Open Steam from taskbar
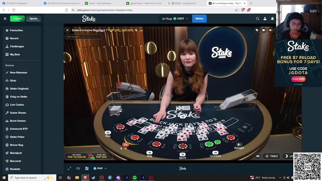The height and width of the screenshot is (181, 322). [93, 178]
